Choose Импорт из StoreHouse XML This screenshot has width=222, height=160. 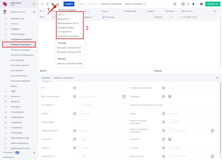click(x=70, y=64)
